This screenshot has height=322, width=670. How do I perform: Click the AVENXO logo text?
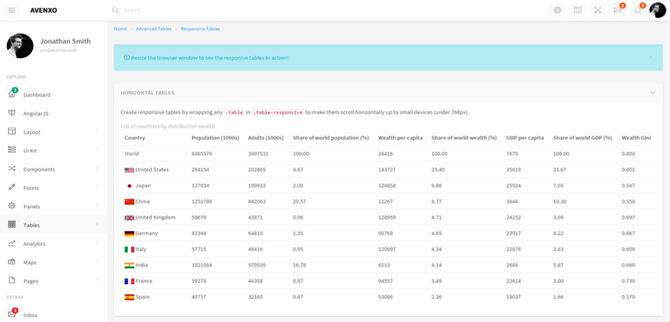(x=44, y=10)
